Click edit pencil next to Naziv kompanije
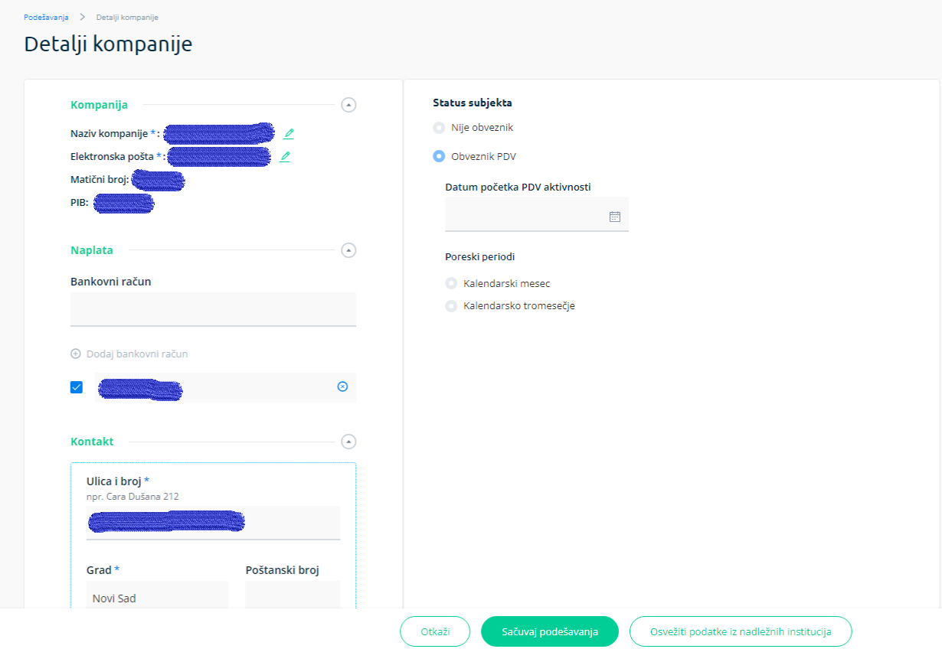 [x=289, y=133]
